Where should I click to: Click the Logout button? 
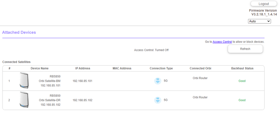[x=263, y=4]
